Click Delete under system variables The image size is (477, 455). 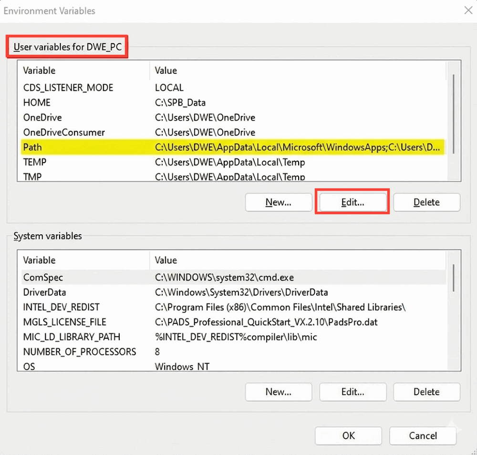click(426, 392)
